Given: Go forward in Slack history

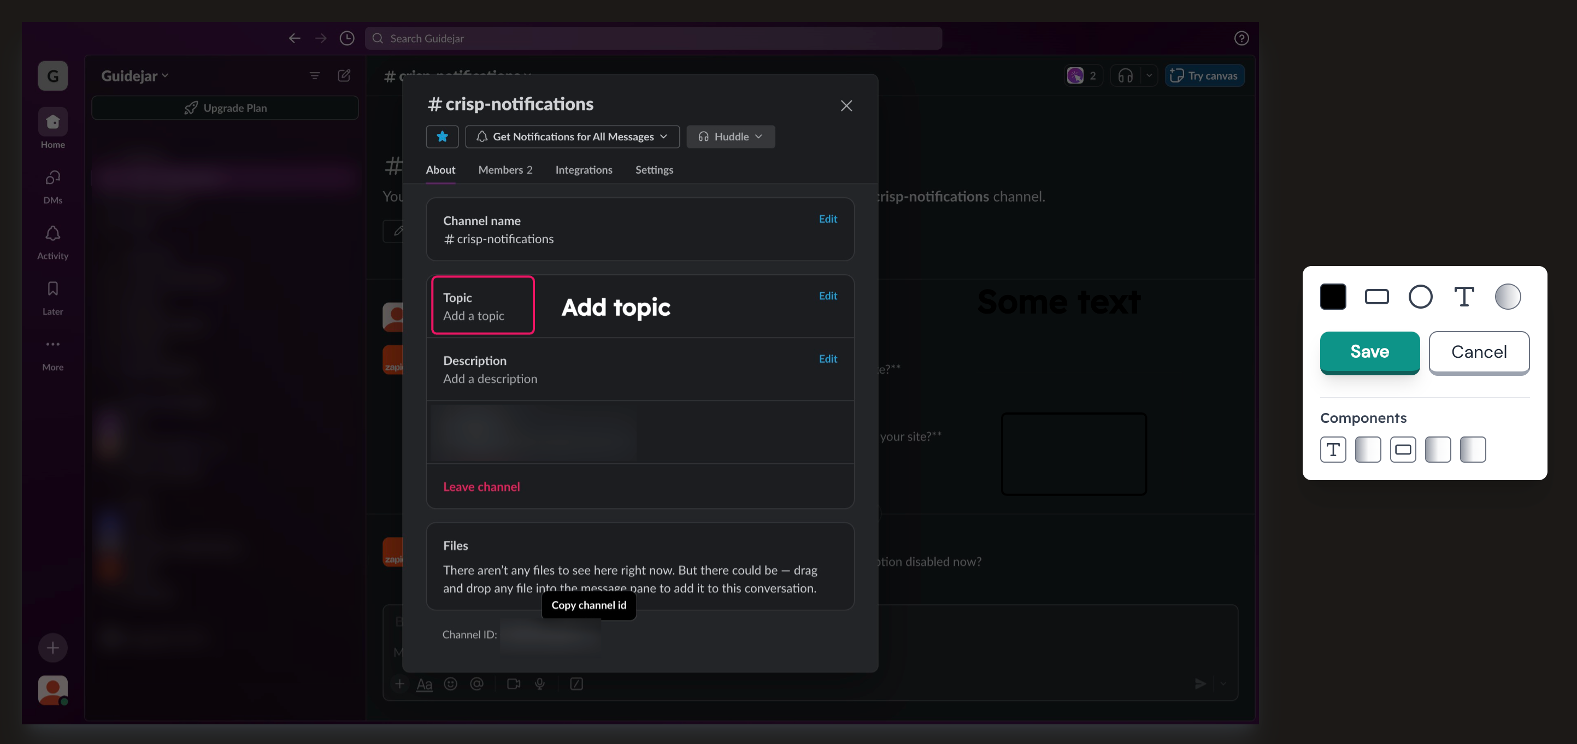Looking at the screenshot, I should coord(321,39).
